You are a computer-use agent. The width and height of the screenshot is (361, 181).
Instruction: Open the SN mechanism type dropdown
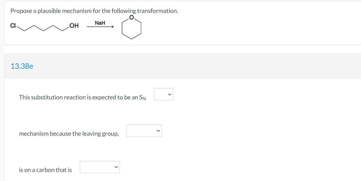163,94
